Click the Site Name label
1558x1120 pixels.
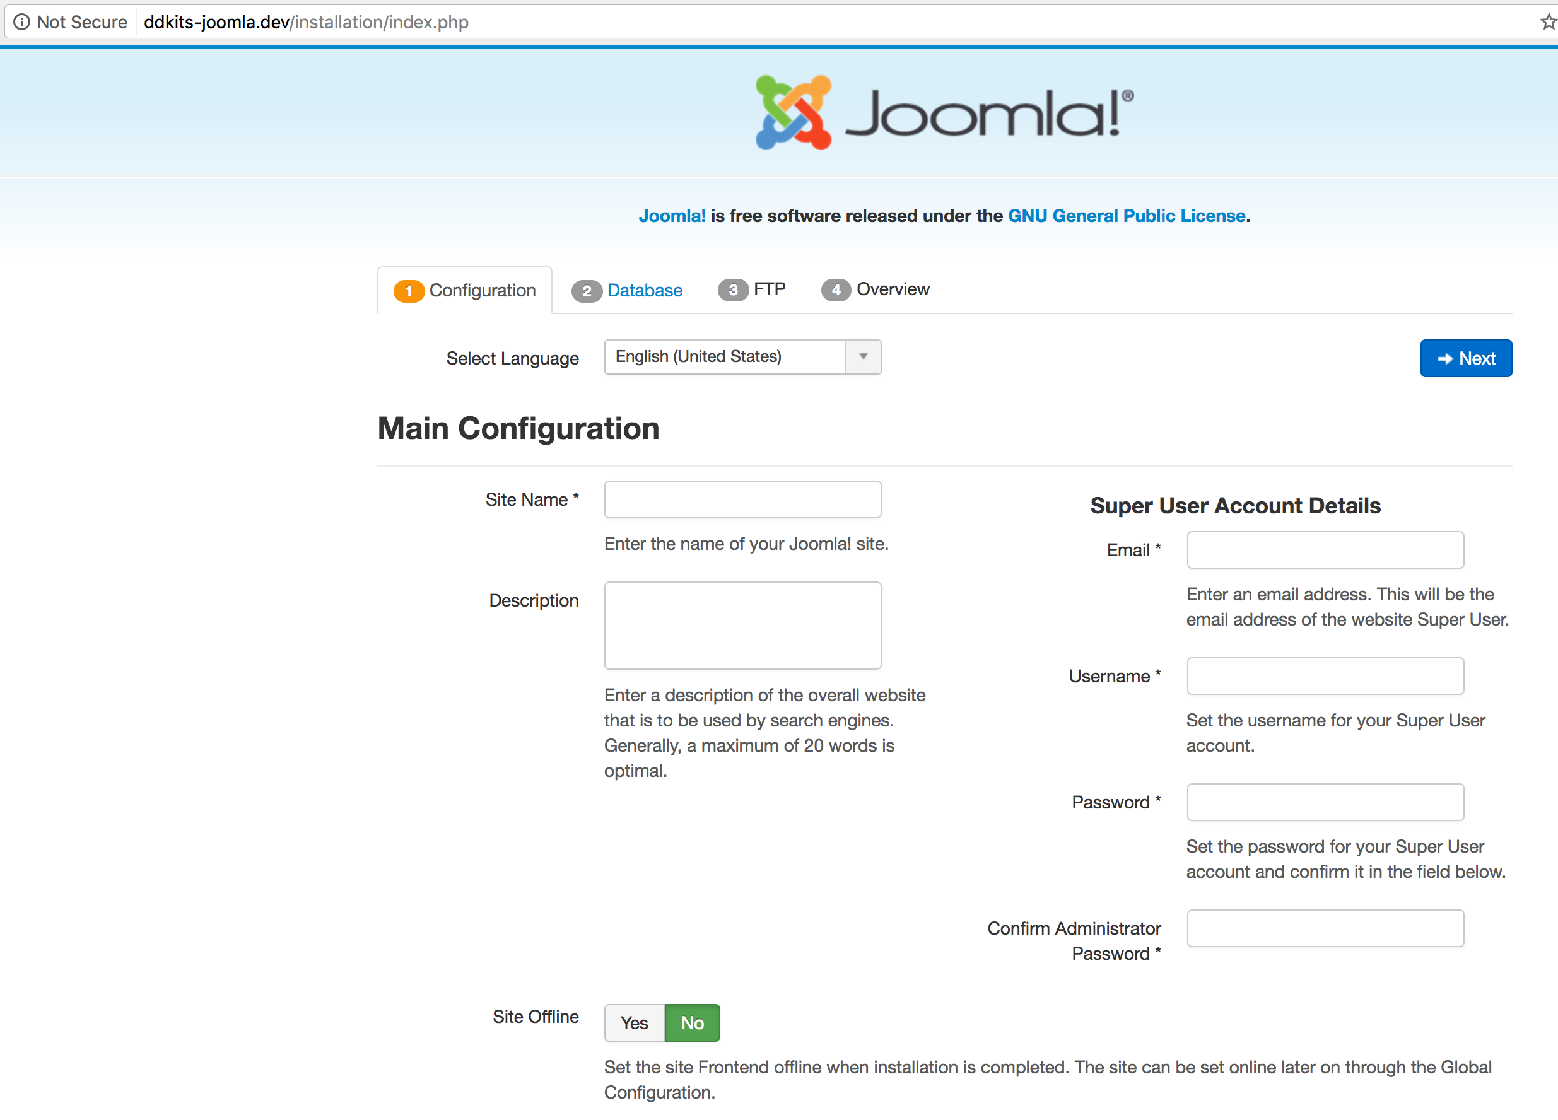pos(532,500)
